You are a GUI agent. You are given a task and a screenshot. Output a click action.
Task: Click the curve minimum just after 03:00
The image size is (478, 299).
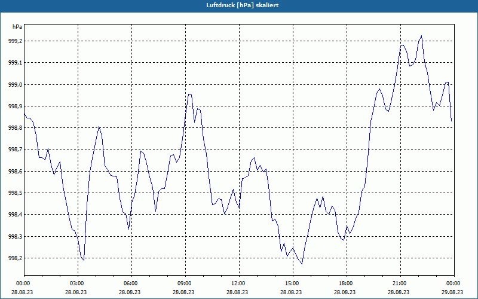click(x=84, y=260)
